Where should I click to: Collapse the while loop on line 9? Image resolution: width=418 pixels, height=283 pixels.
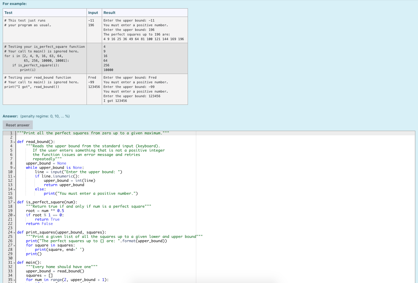pos(15,168)
